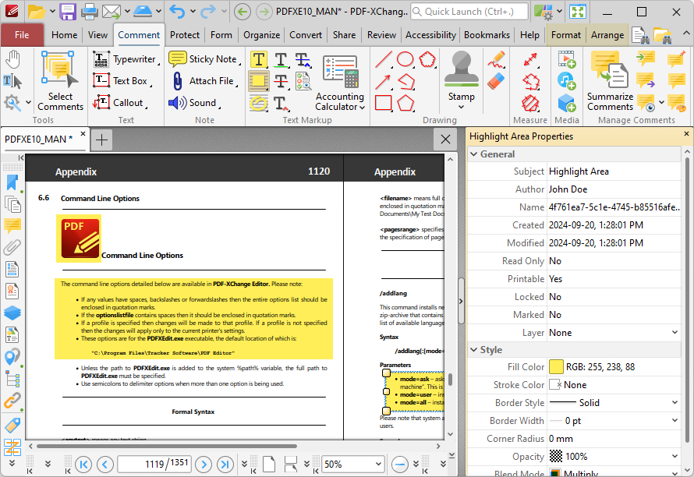
Task: Select the Text Box tool
Action: (x=121, y=81)
